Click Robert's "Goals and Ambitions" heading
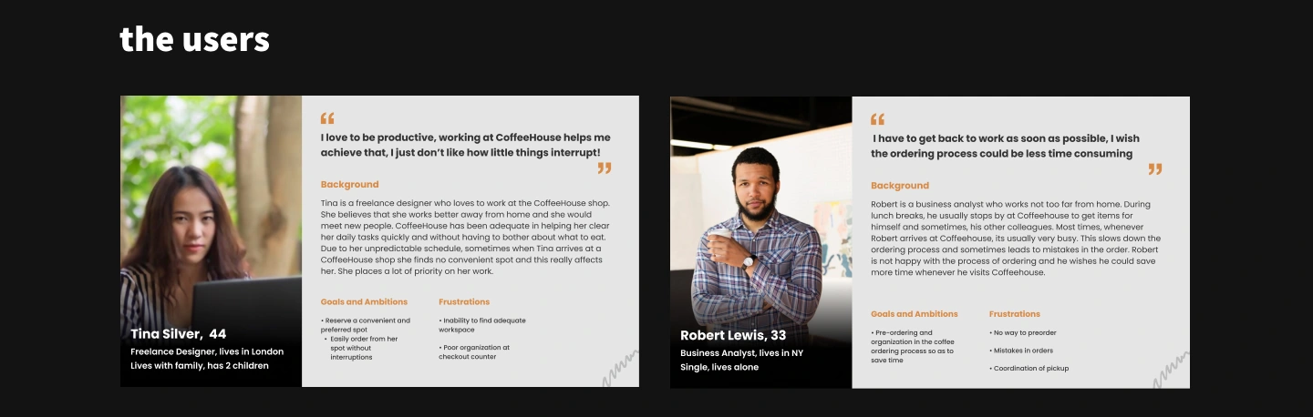 click(915, 314)
